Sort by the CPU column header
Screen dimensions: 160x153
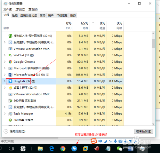point(65,26)
